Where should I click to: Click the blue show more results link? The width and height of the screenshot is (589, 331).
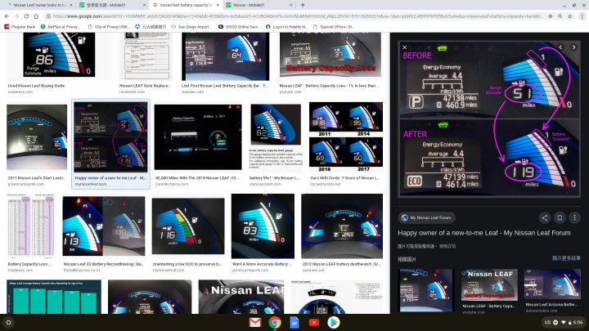pyautogui.click(x=566, y=258)
